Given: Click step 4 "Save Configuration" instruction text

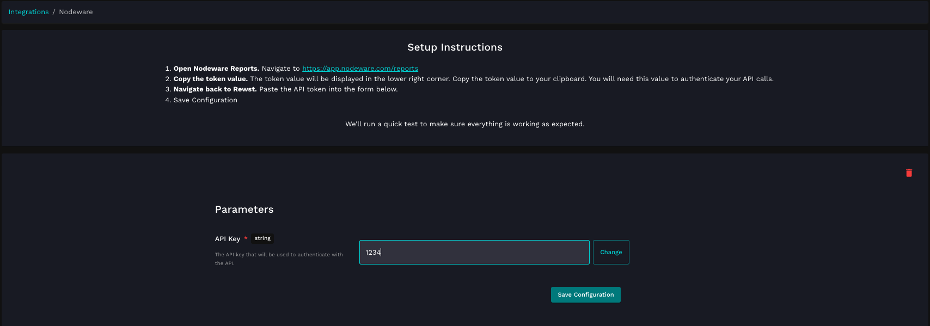Looking at the screenshot, I should (x=205, y=100).
